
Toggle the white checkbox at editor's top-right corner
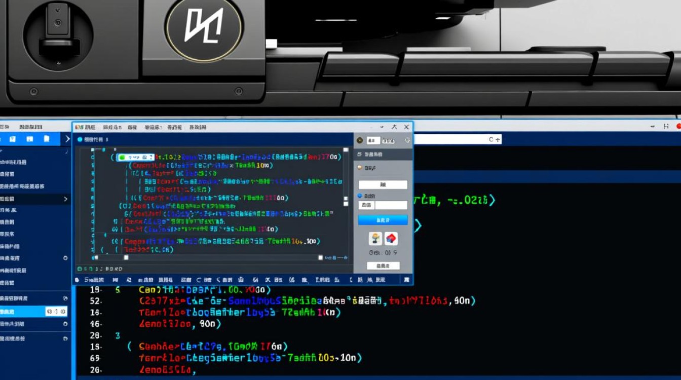pos(346,149)
